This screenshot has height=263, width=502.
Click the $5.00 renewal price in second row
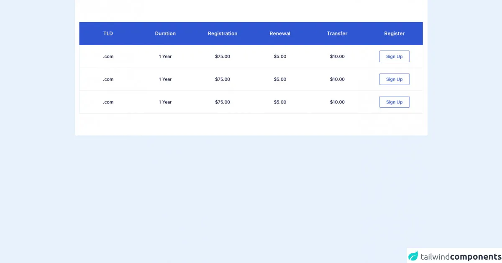point(280,79)
